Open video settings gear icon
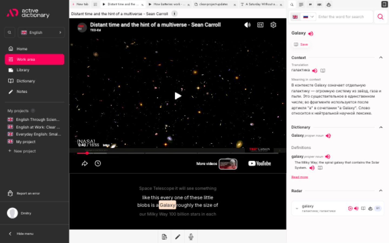 [x=273, y=25]
